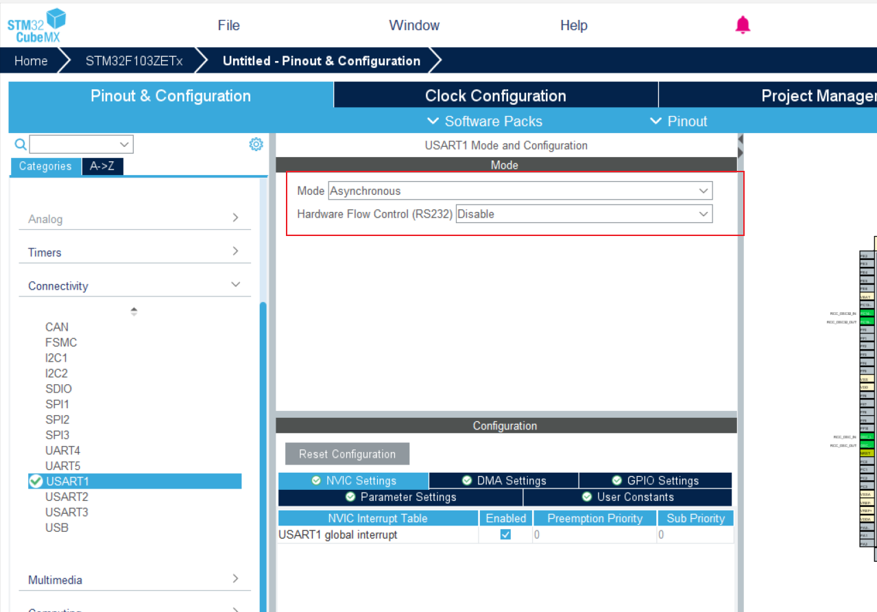Switch to Clock Configuration tab

pos(496,95)
